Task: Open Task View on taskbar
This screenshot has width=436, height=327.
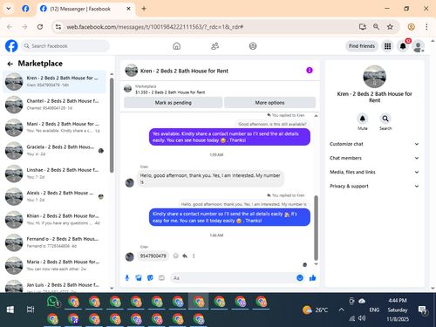Action: (31, 310)
